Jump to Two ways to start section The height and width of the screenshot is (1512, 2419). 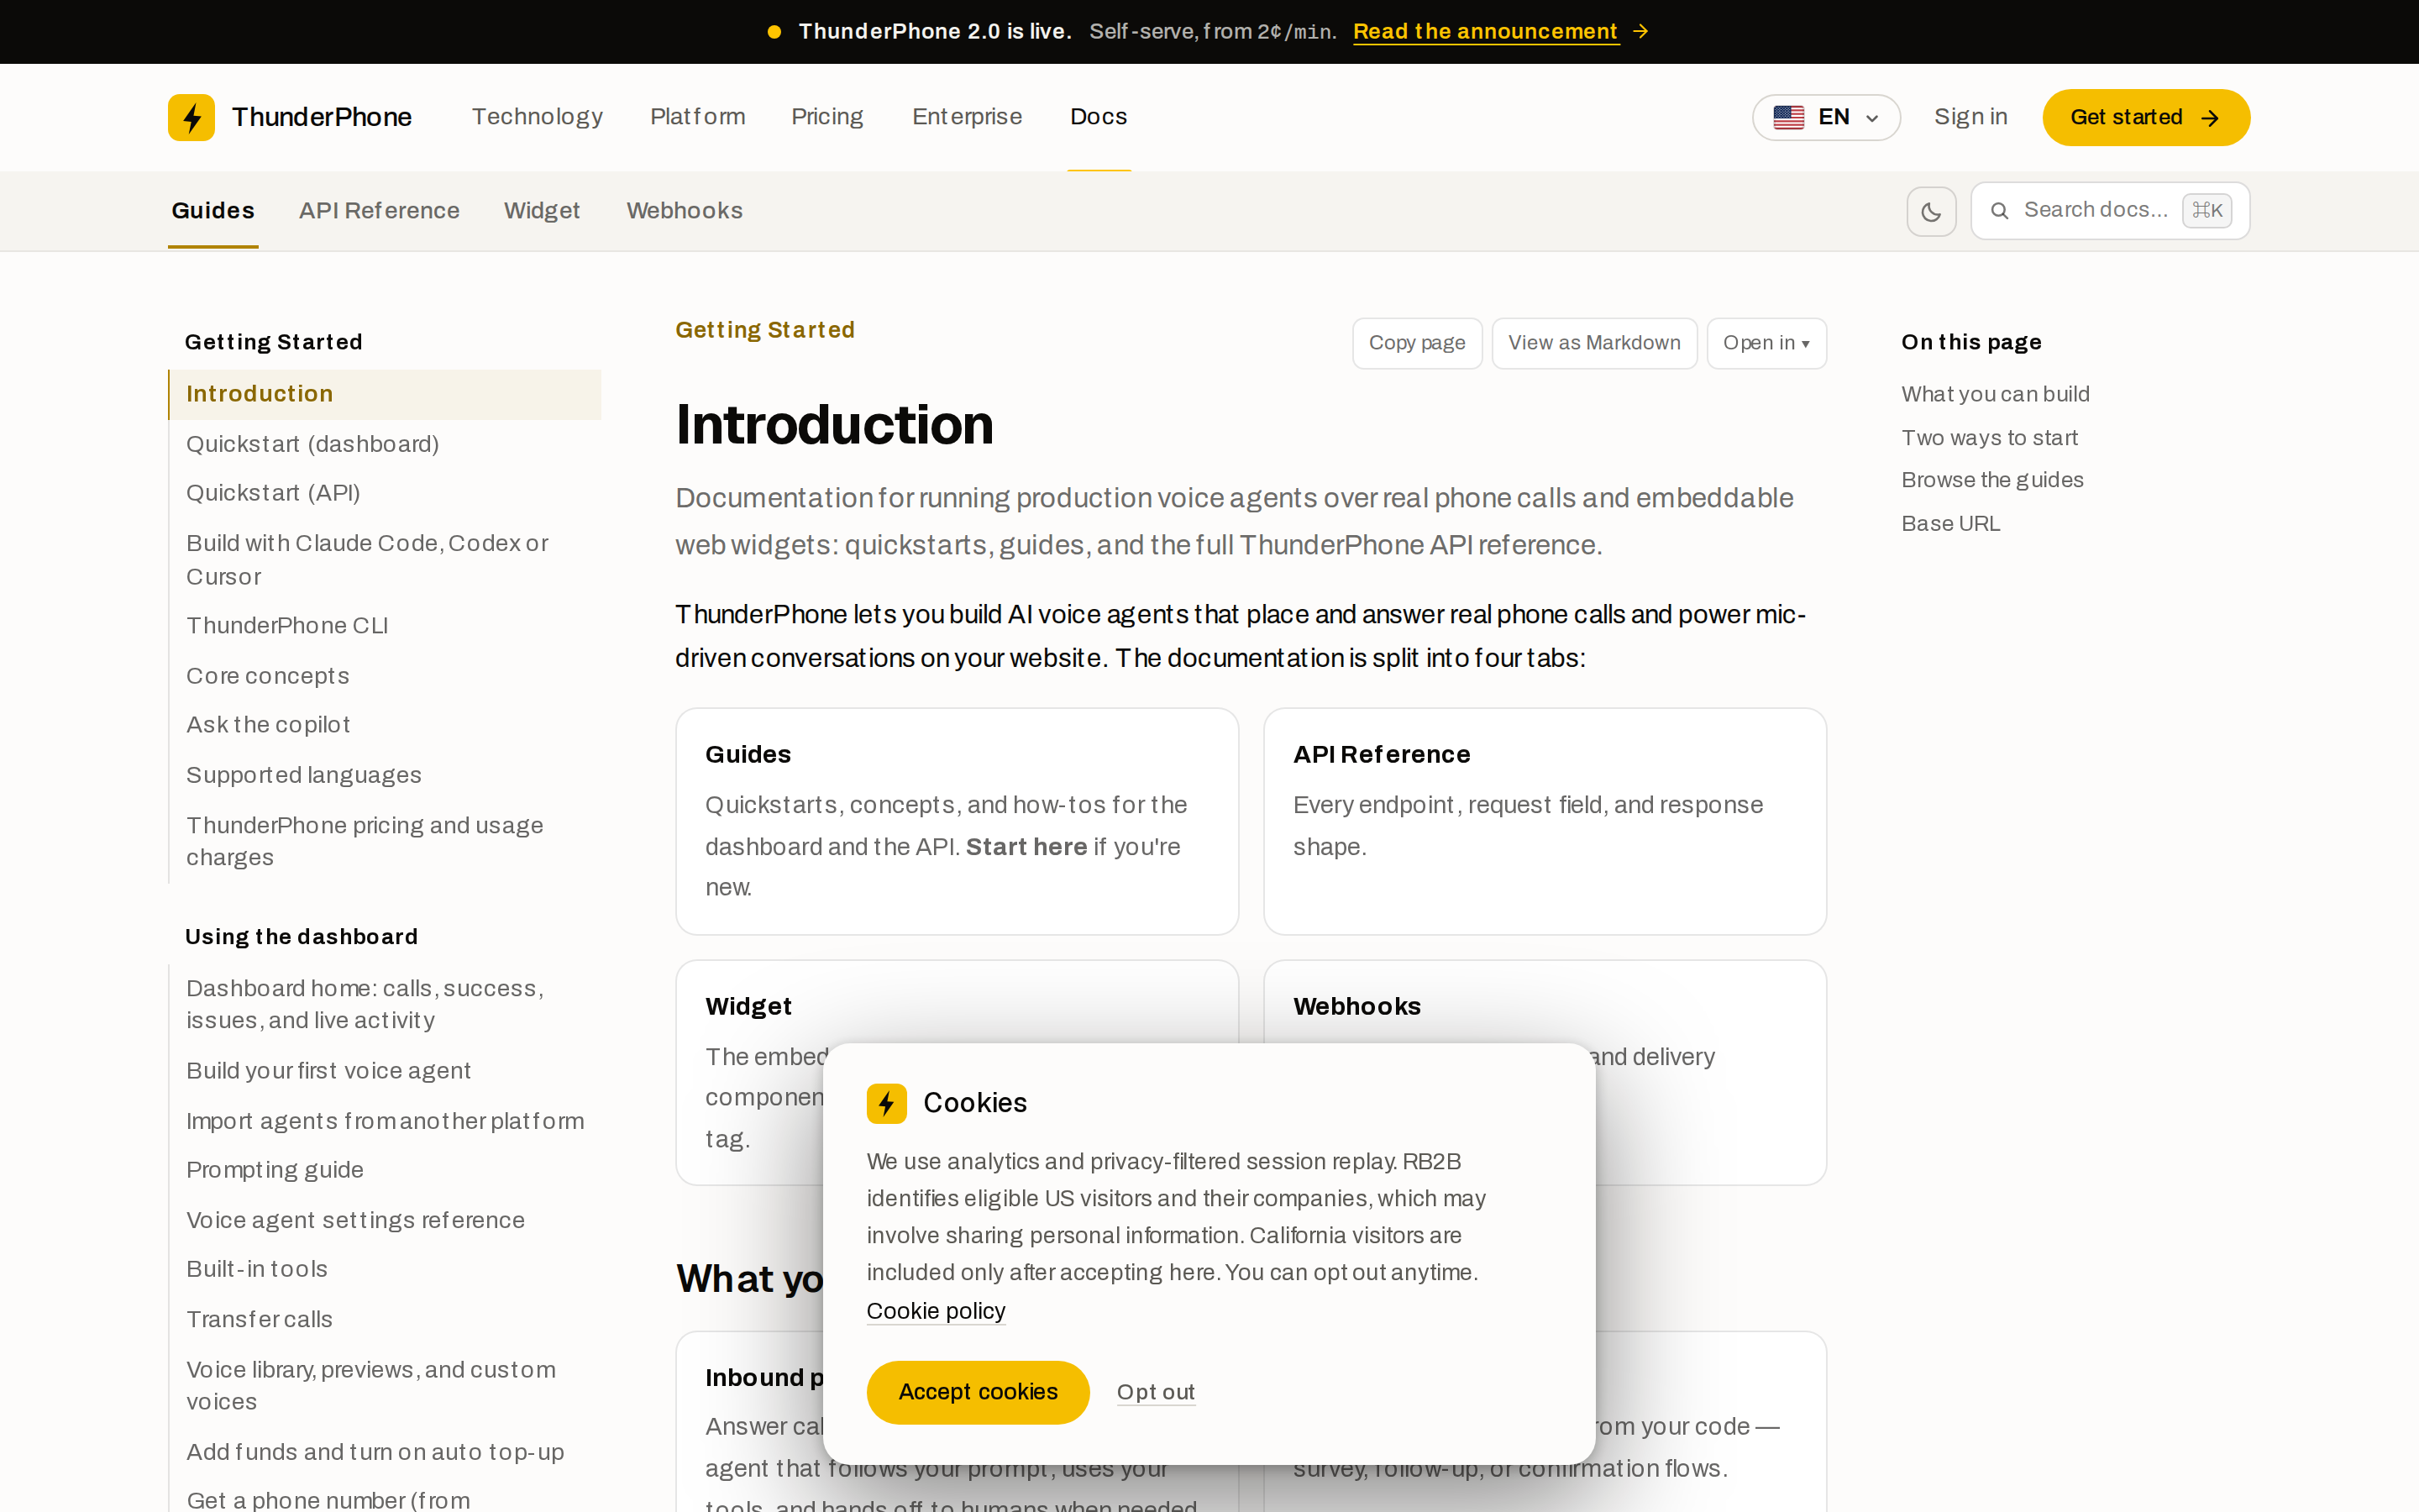pyautogui.click(x=1989, y=438)
